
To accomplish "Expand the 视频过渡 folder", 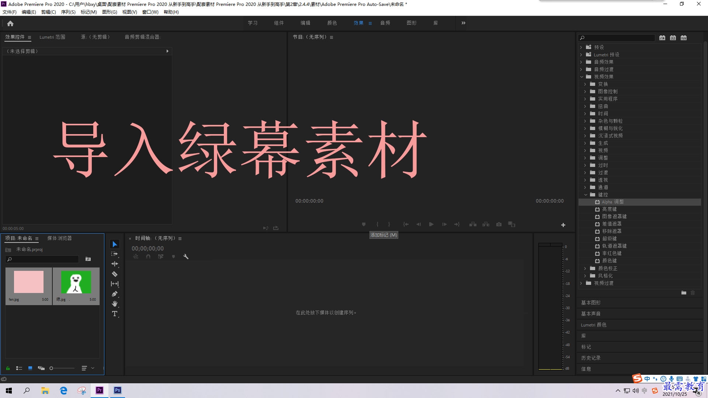I will coord(581,283).
